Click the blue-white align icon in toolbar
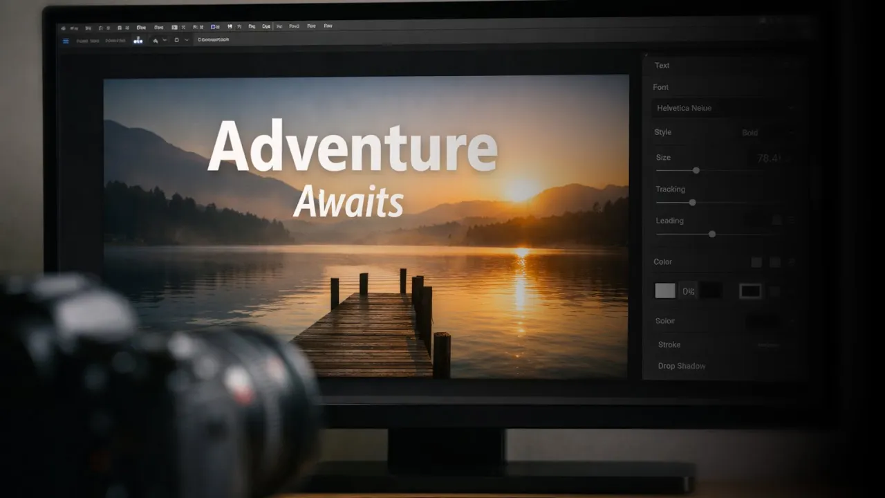This screenshot has height=498, width=885. point(138,41)
